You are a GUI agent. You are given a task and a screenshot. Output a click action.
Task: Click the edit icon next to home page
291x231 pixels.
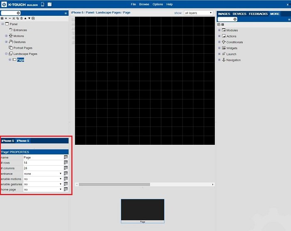pos(66,189)
